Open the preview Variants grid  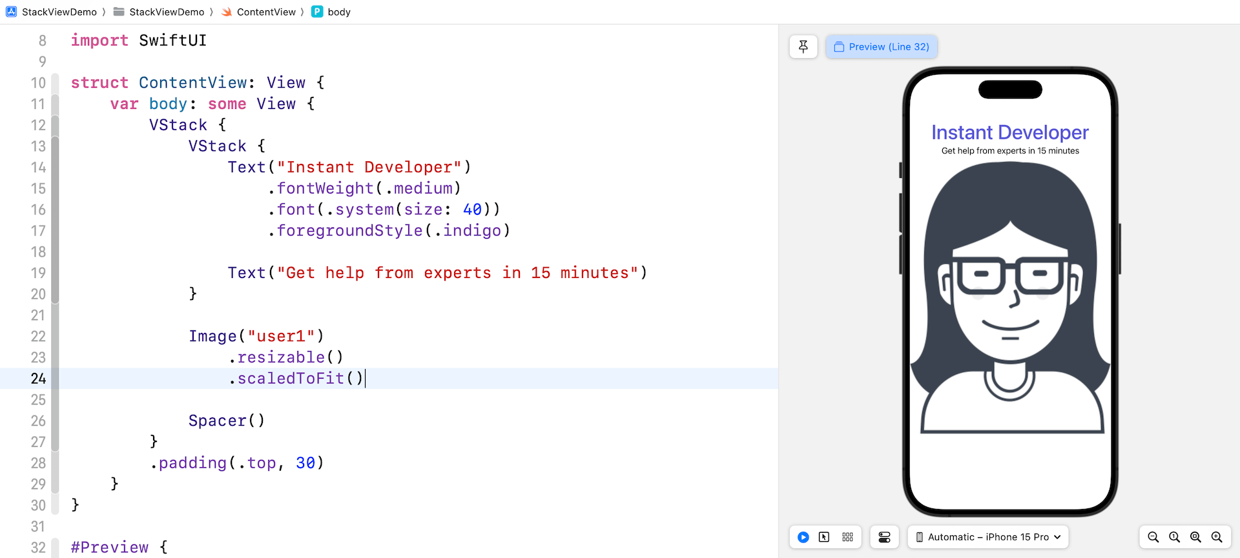pyautogui.click(x=847, y=537)
